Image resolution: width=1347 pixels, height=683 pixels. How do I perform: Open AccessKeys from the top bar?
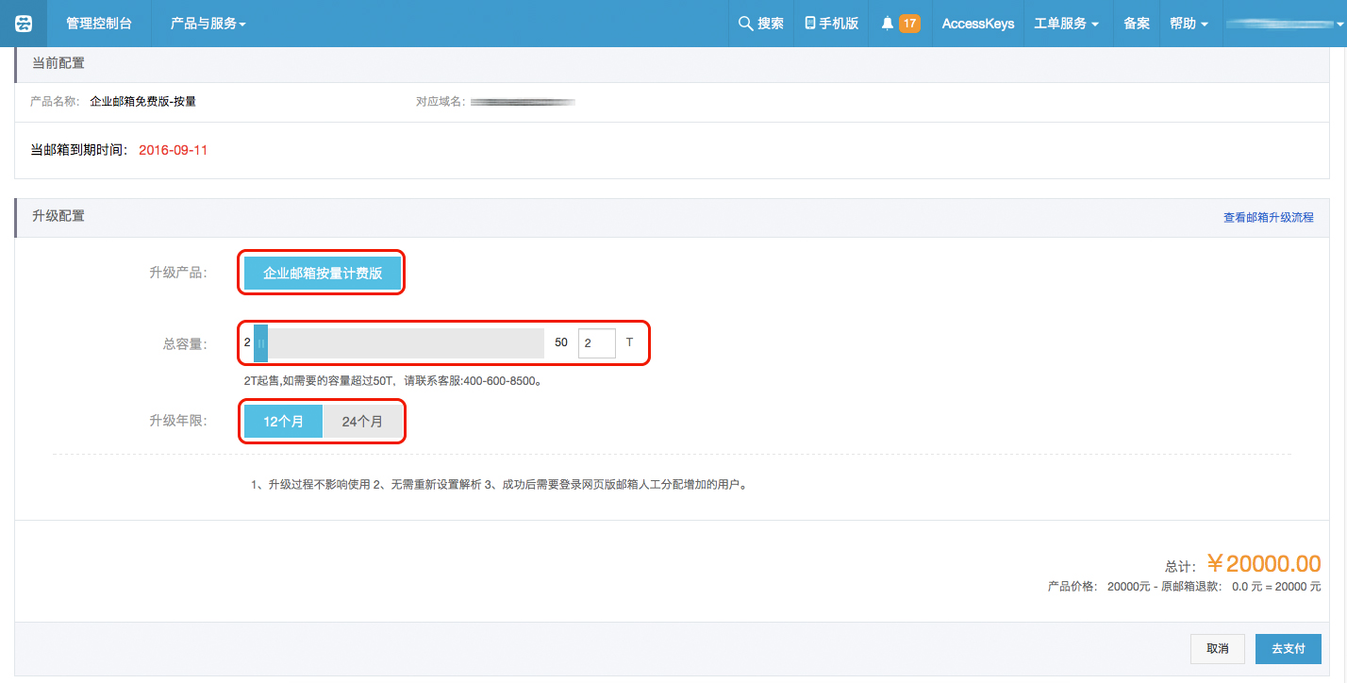coord(978,24)
